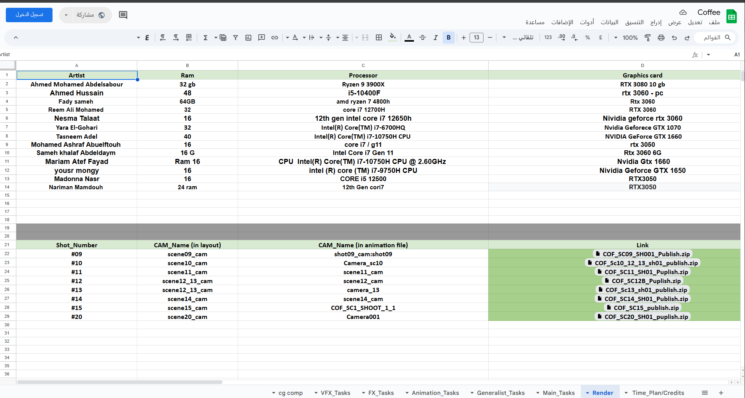Open the fill color paint bucket swatch
The image size is (745, 398).
(x=393, y=37)
